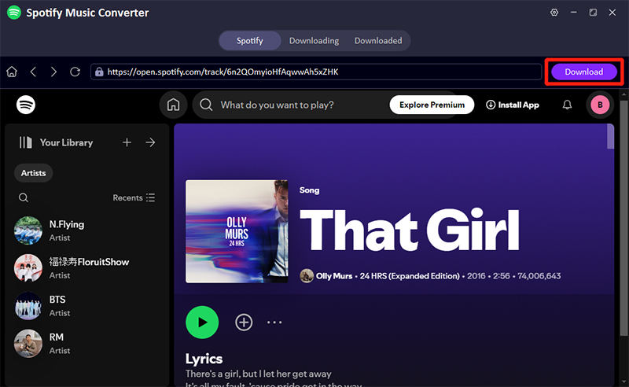Viewport: 629px width, 387px height.
Task: Create a new playlist with plus icon
Action: click(x=127, y=142)
